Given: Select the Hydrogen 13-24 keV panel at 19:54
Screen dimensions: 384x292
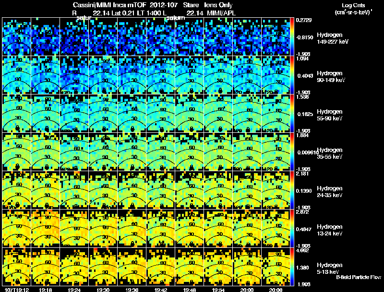Looking at the screenshot, I should [x=218, y=228].
